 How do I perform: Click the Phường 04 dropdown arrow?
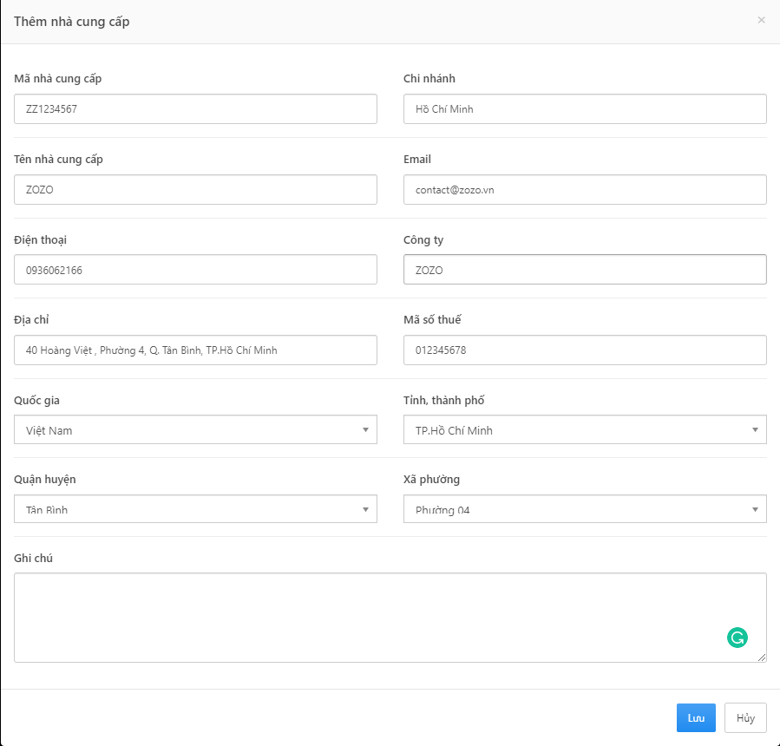(755, 509)
